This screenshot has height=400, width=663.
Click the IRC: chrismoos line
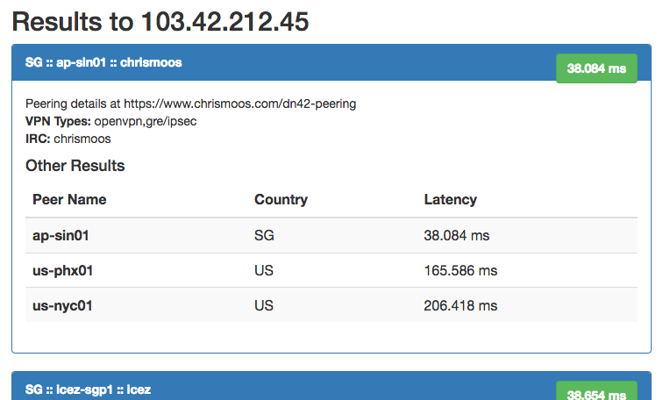(68, 139)
